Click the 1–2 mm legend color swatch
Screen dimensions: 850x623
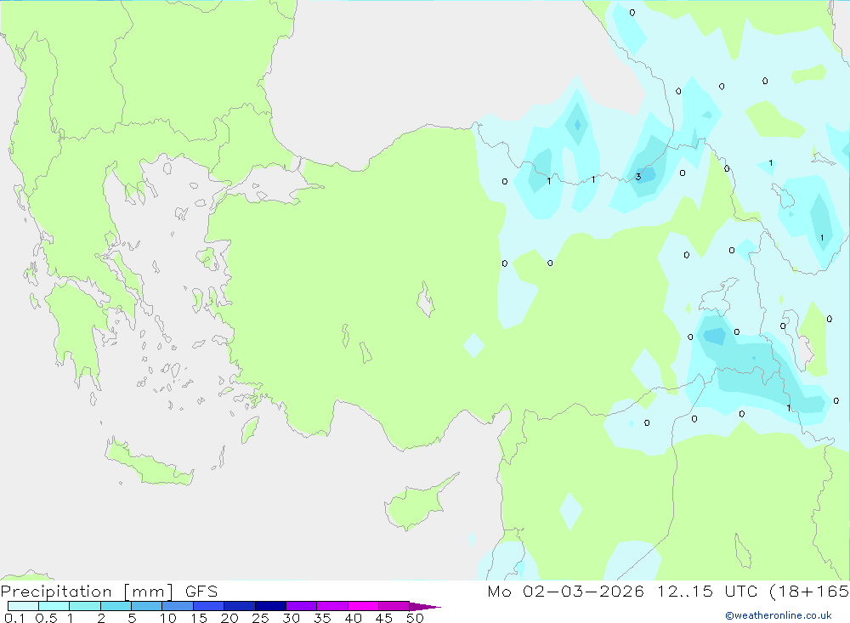85,606
